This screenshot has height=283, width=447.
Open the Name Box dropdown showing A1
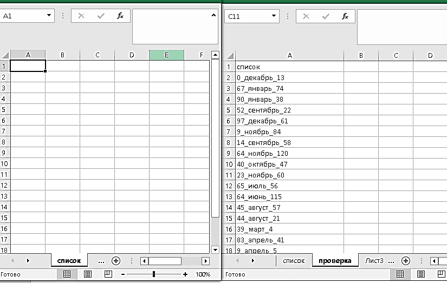point(49,16)
